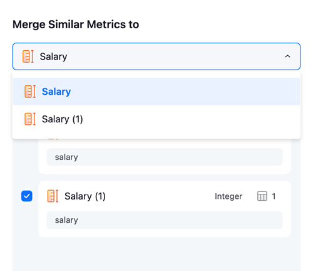Select the highlighted Salary option
This screenshot has width=313, height=271.
tap(156, 92)
